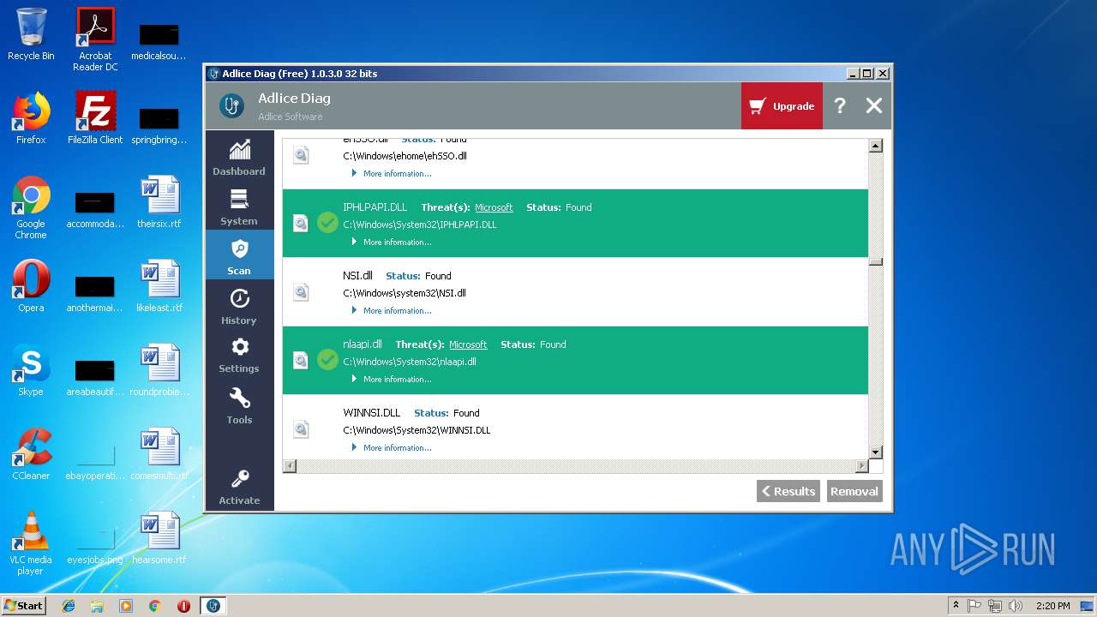Select the theirsix.rtf desktop file

point(159,202)
